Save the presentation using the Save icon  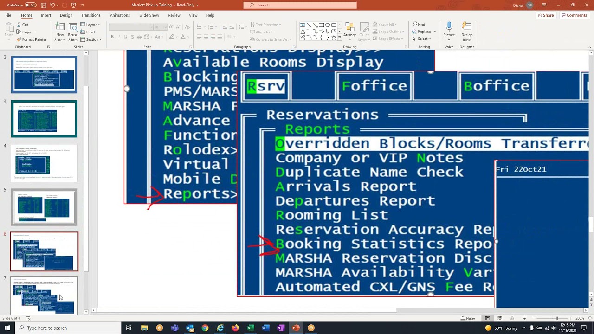(x=43, y=5)
